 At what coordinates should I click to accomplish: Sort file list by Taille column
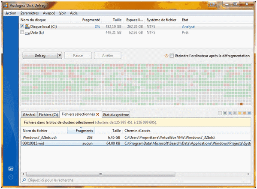(109, 131)
